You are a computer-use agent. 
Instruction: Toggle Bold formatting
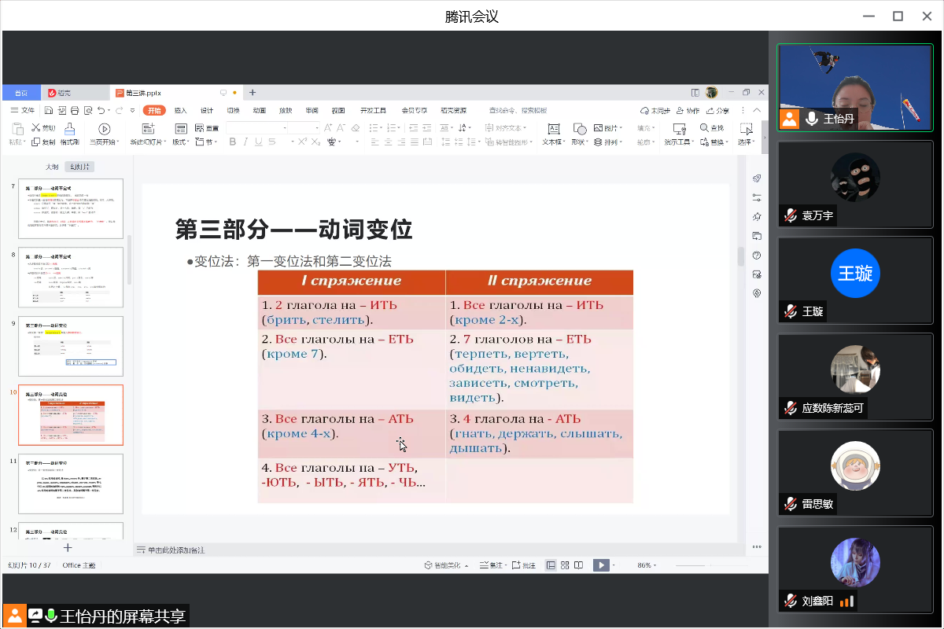232,142
